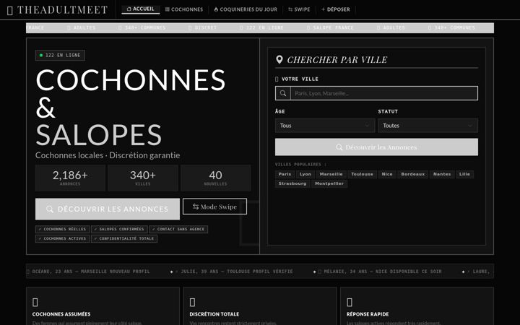
Task: Click the Mélanie, 34 ans ticker entry
Action: [380, 272]
